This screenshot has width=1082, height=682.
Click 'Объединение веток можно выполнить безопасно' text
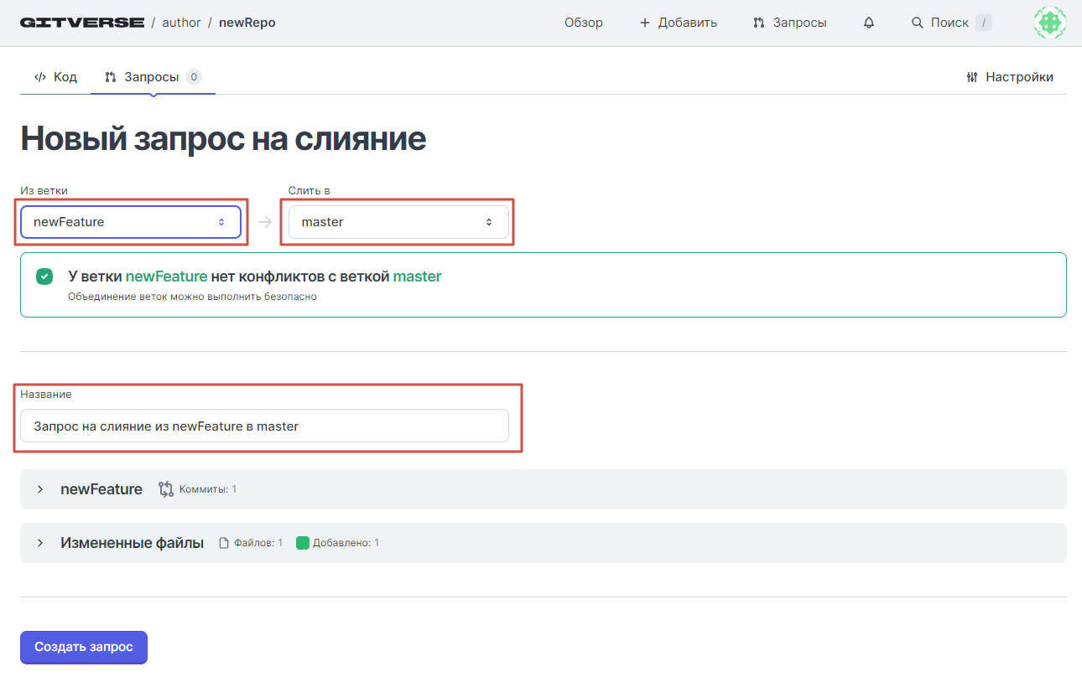click(x=193, y=297)
